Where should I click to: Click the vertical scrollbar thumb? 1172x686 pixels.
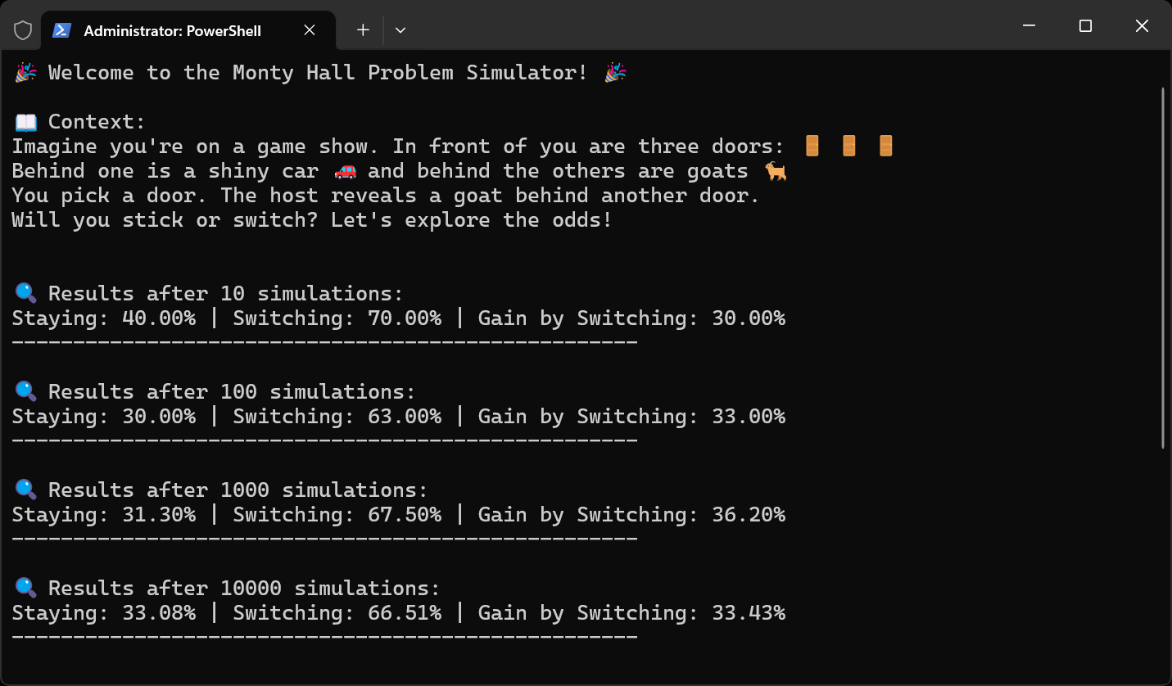point(1164,268)
